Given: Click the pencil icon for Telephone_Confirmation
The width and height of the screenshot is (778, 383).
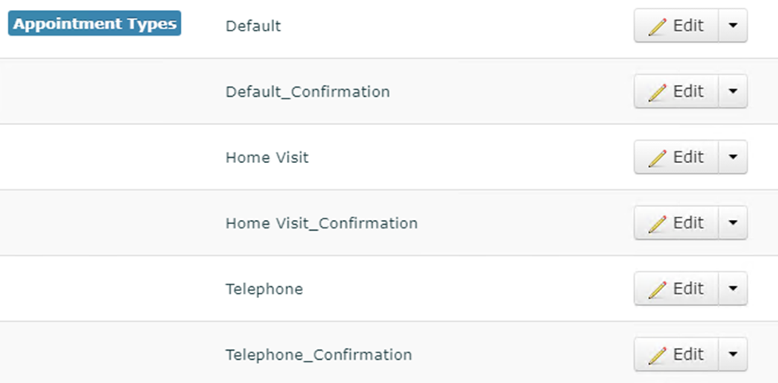Looking at the screenshot, I should [658, 355].
